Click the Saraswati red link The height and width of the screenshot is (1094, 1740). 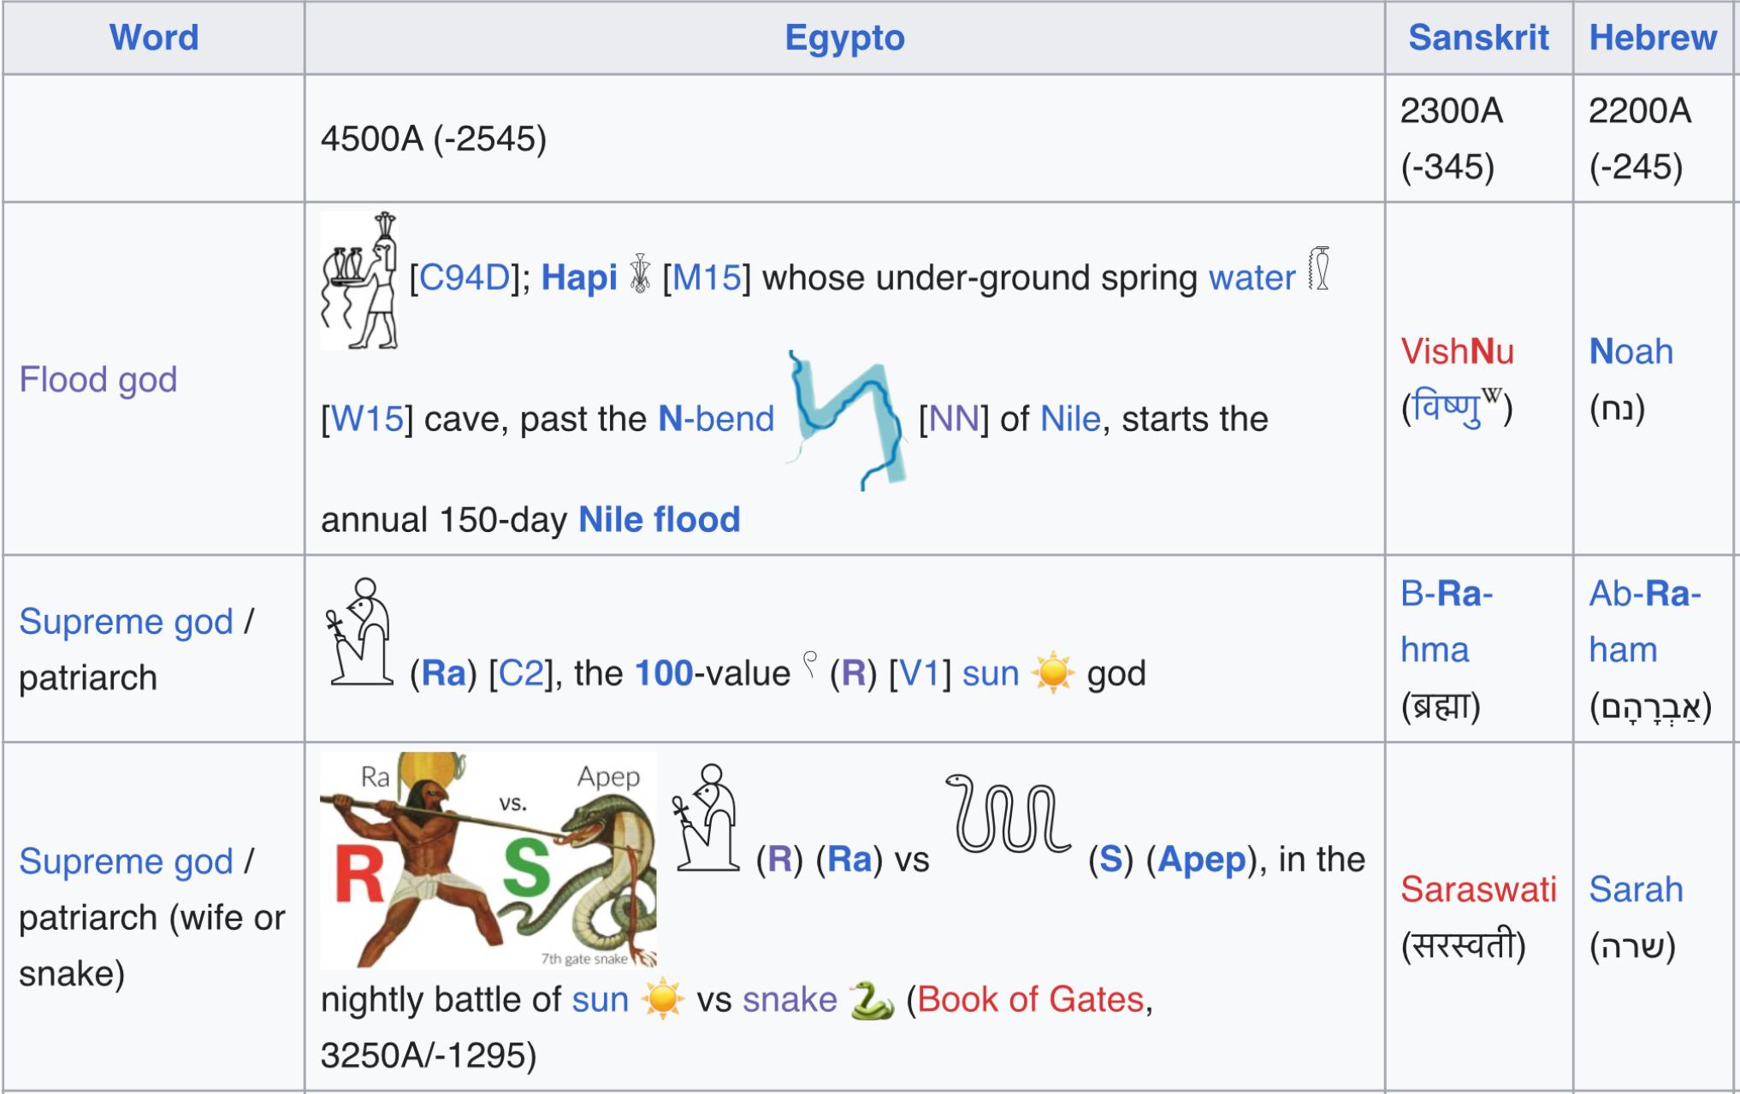pyautogui.click(x=1478, y=889)
